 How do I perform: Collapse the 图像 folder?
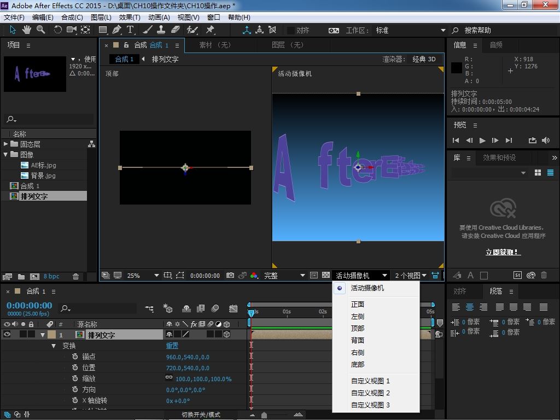(x=5, y=154)
